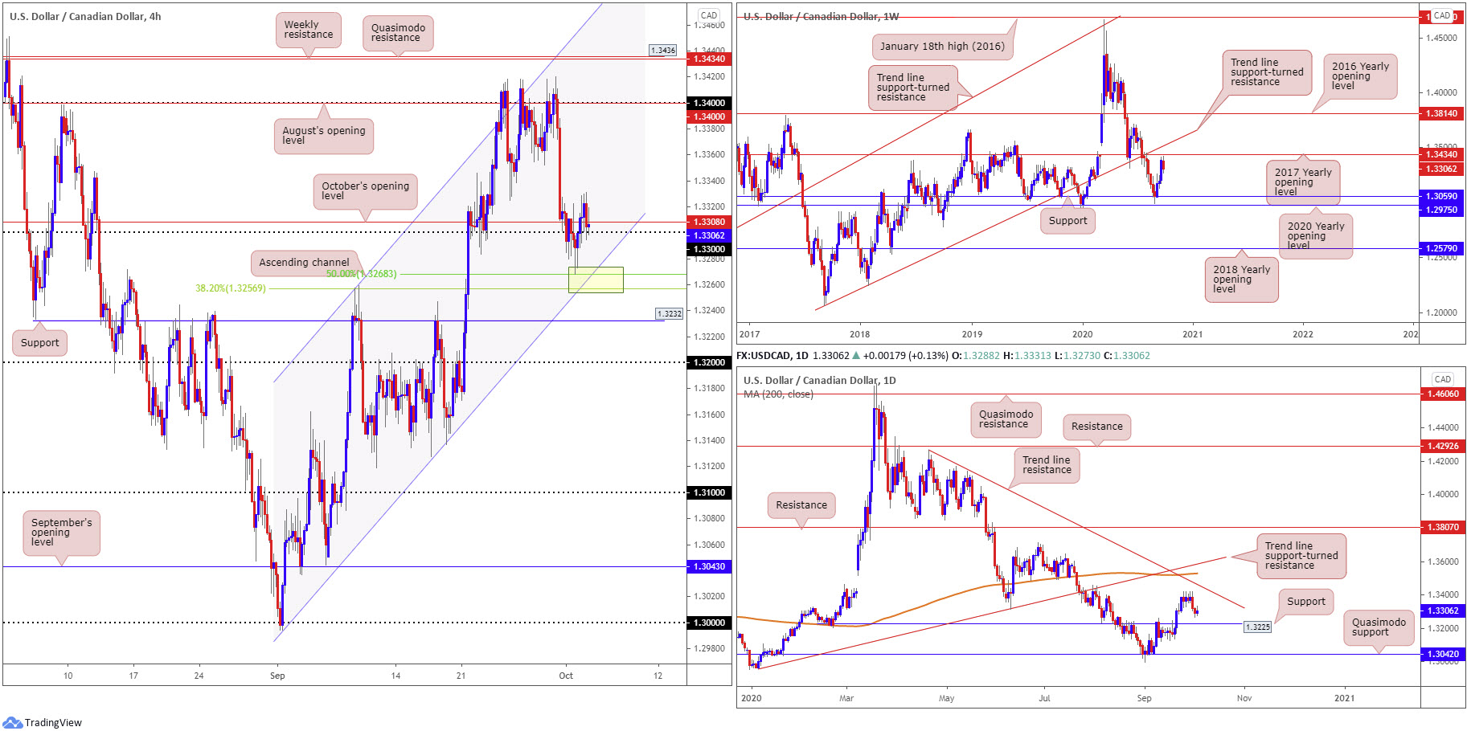
Task: Click the Sep date on 4h axis
Action: 277,676
